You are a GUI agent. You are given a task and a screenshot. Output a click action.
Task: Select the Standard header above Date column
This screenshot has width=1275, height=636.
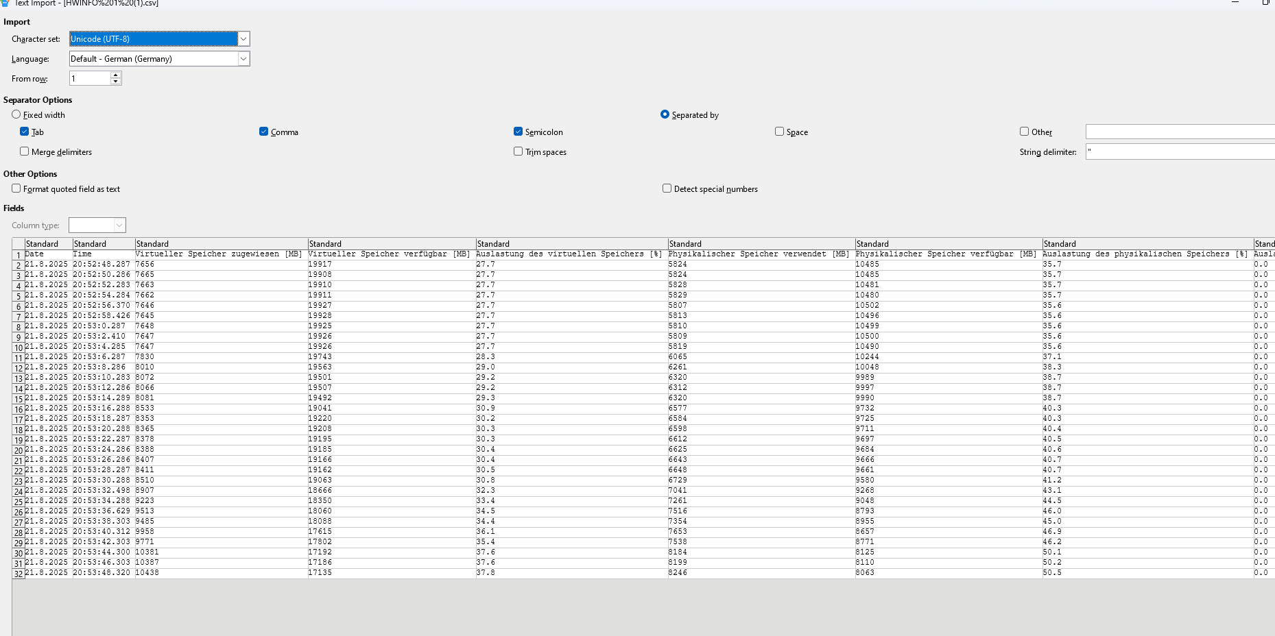49,244
